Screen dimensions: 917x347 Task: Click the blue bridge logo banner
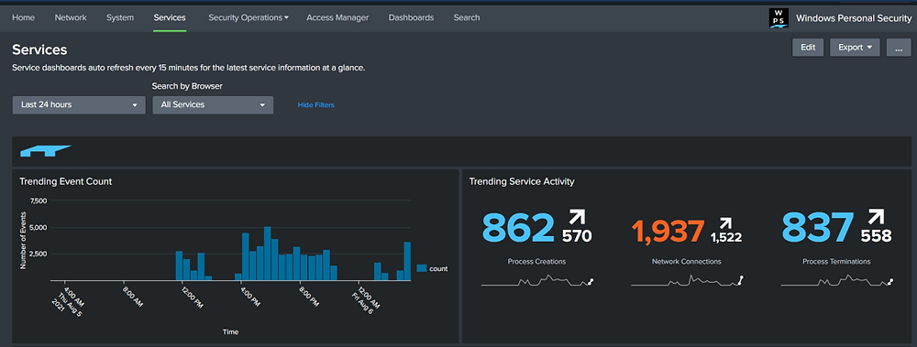coord(46,151)
